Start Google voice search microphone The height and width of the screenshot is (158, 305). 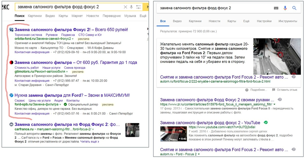point(285,8)
